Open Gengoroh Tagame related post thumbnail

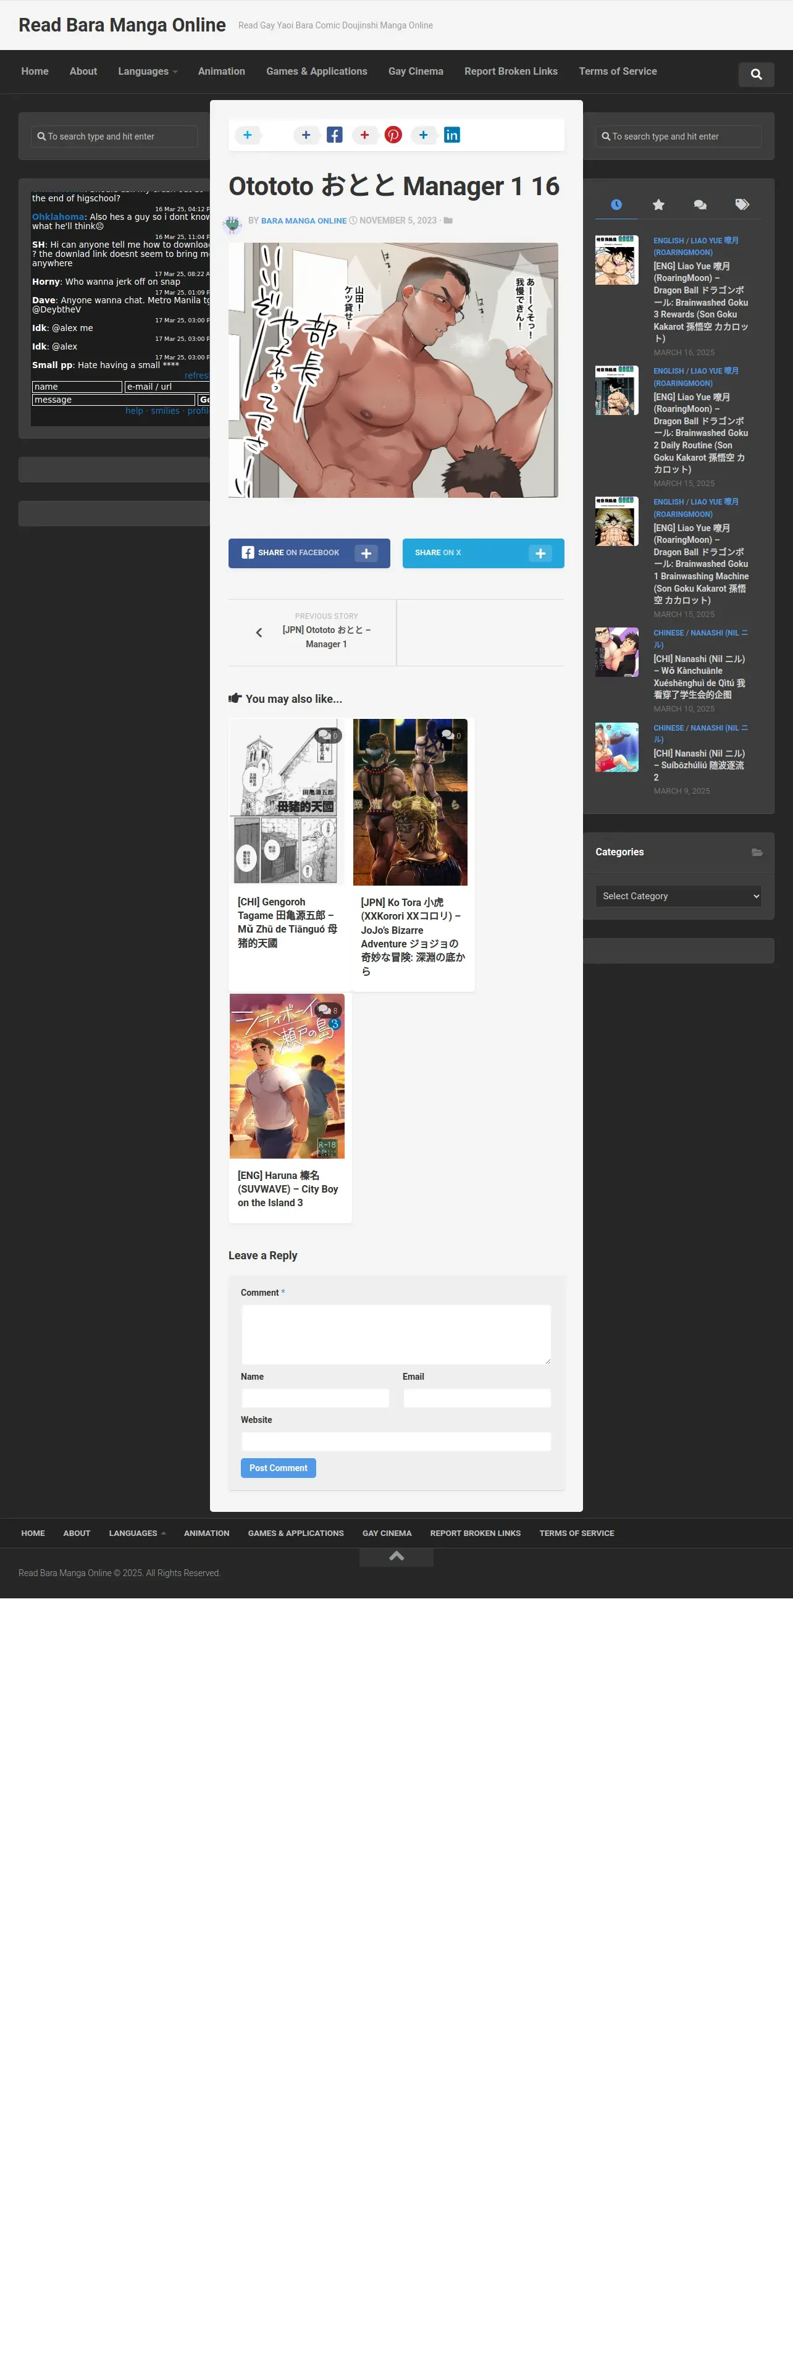click(287, 802)
